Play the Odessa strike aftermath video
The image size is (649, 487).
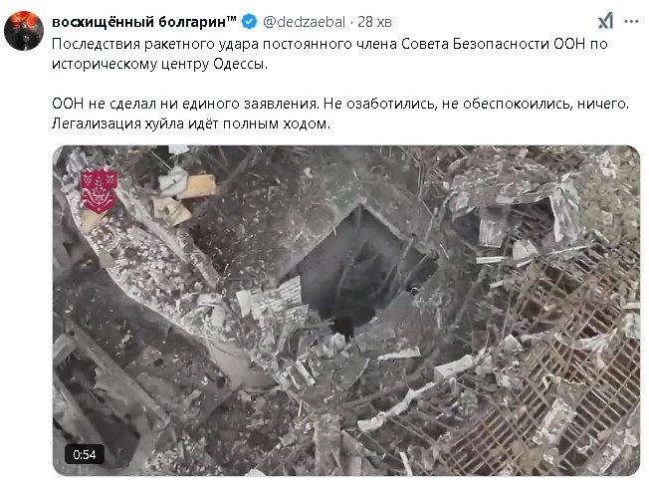point(346,311)
